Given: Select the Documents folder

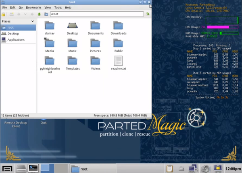Looking at the screenshot, I should point(96,28).
